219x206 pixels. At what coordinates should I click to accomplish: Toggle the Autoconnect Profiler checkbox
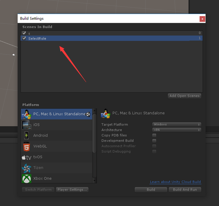pos(154,146)
